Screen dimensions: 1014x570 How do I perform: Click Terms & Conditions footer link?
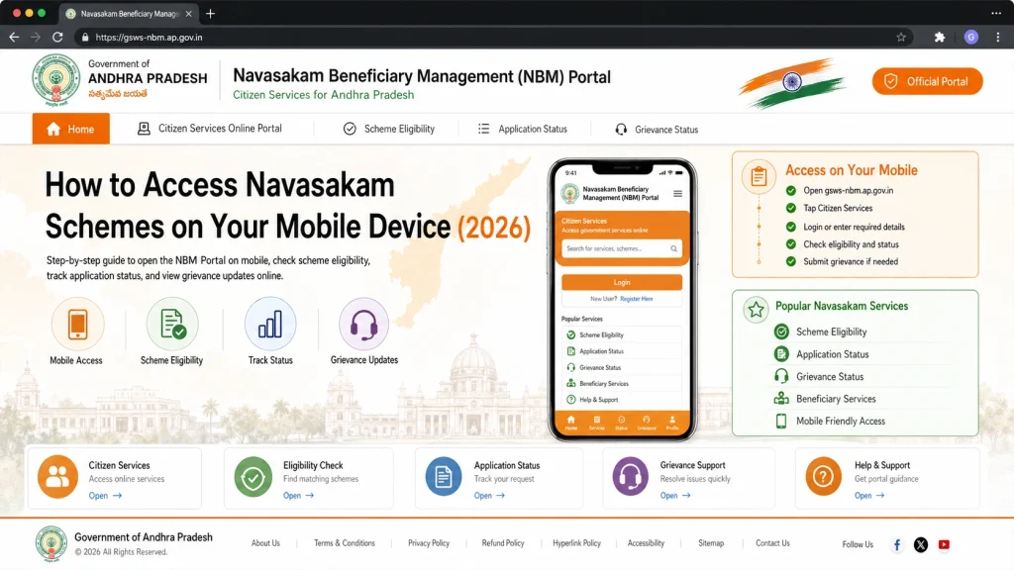click(x=345, y=543)
